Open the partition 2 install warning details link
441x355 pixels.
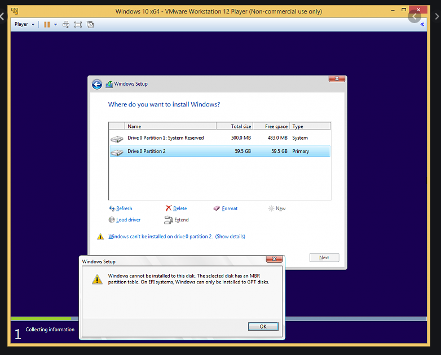pyautogui.click(x=177, y=237)
